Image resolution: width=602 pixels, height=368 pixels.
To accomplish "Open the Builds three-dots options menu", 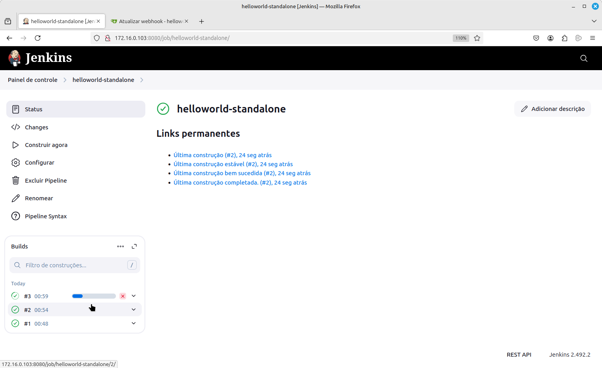I will (x=121, y=247).
